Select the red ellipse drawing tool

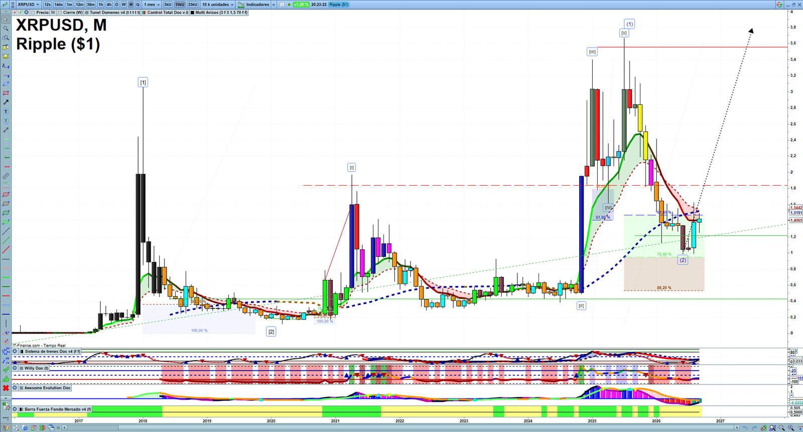[6, 195]
